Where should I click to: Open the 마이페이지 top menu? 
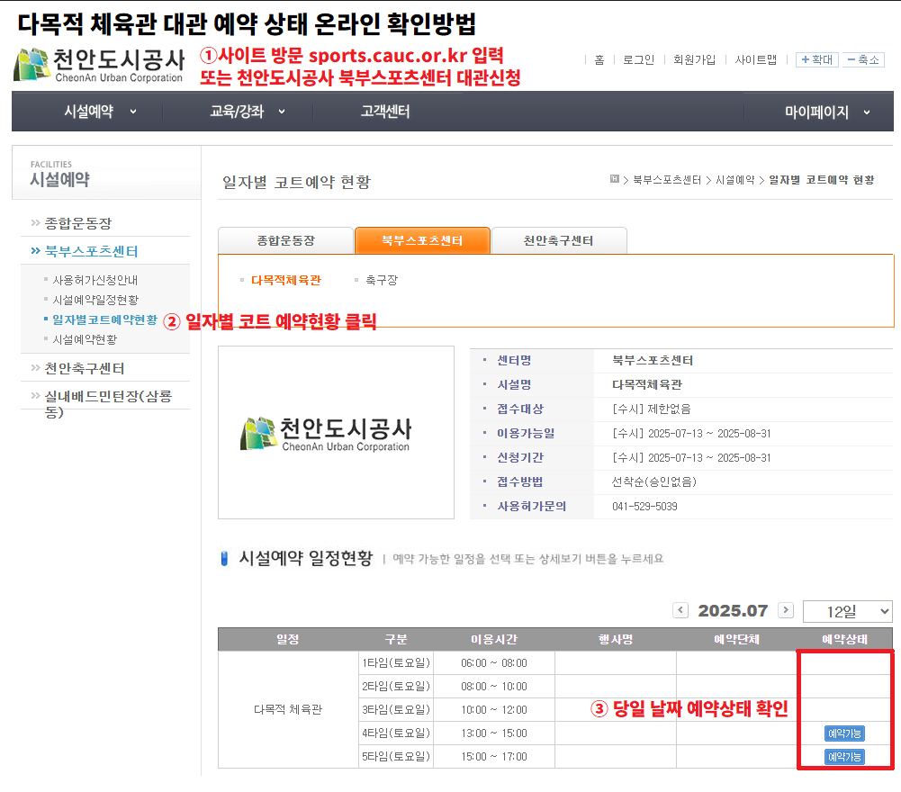(816, 112)
